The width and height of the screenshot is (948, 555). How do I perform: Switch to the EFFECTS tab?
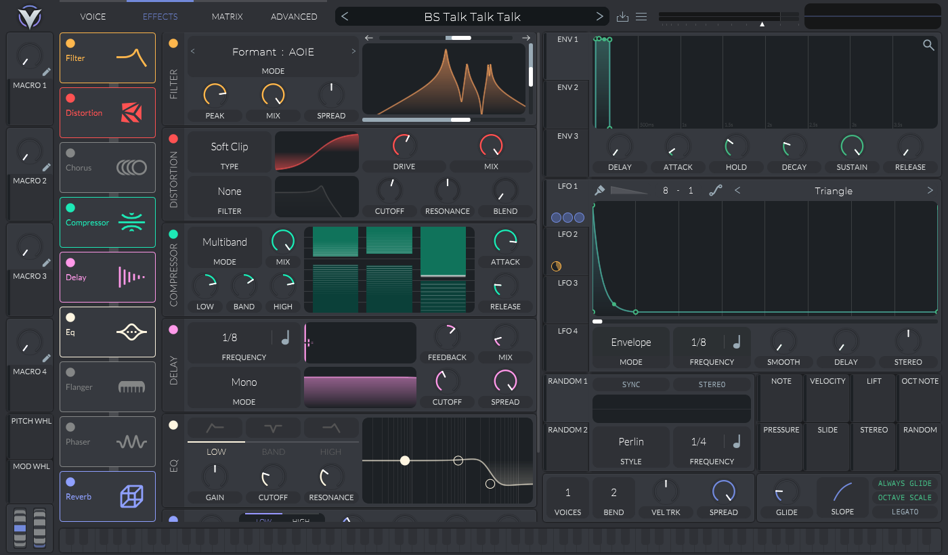[160, 16]
